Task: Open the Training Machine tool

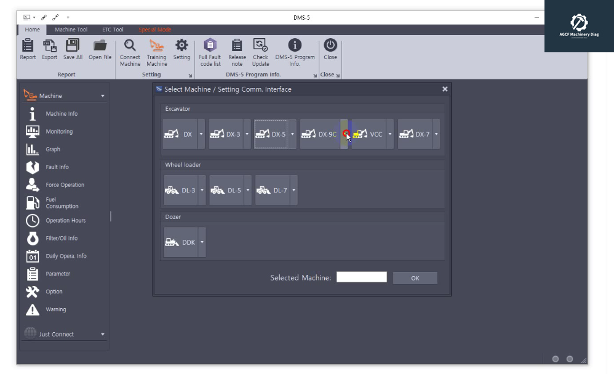Action: click(156, 46)
